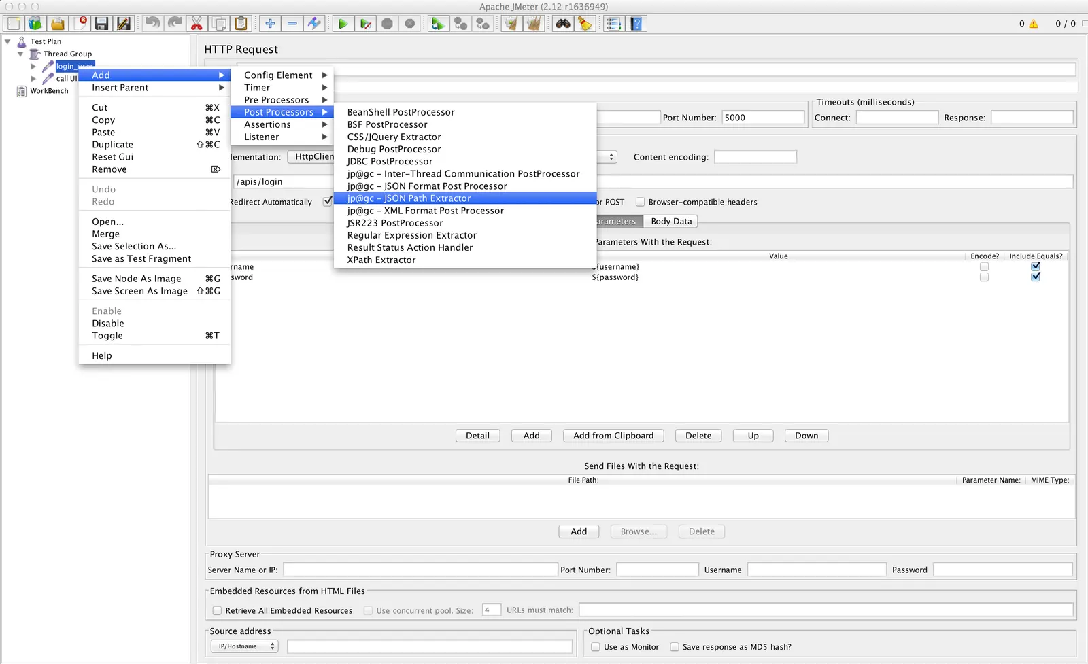Open the Function Helper dialog icon
This screenshot has width=1088, height=664.
click(614, 24)
